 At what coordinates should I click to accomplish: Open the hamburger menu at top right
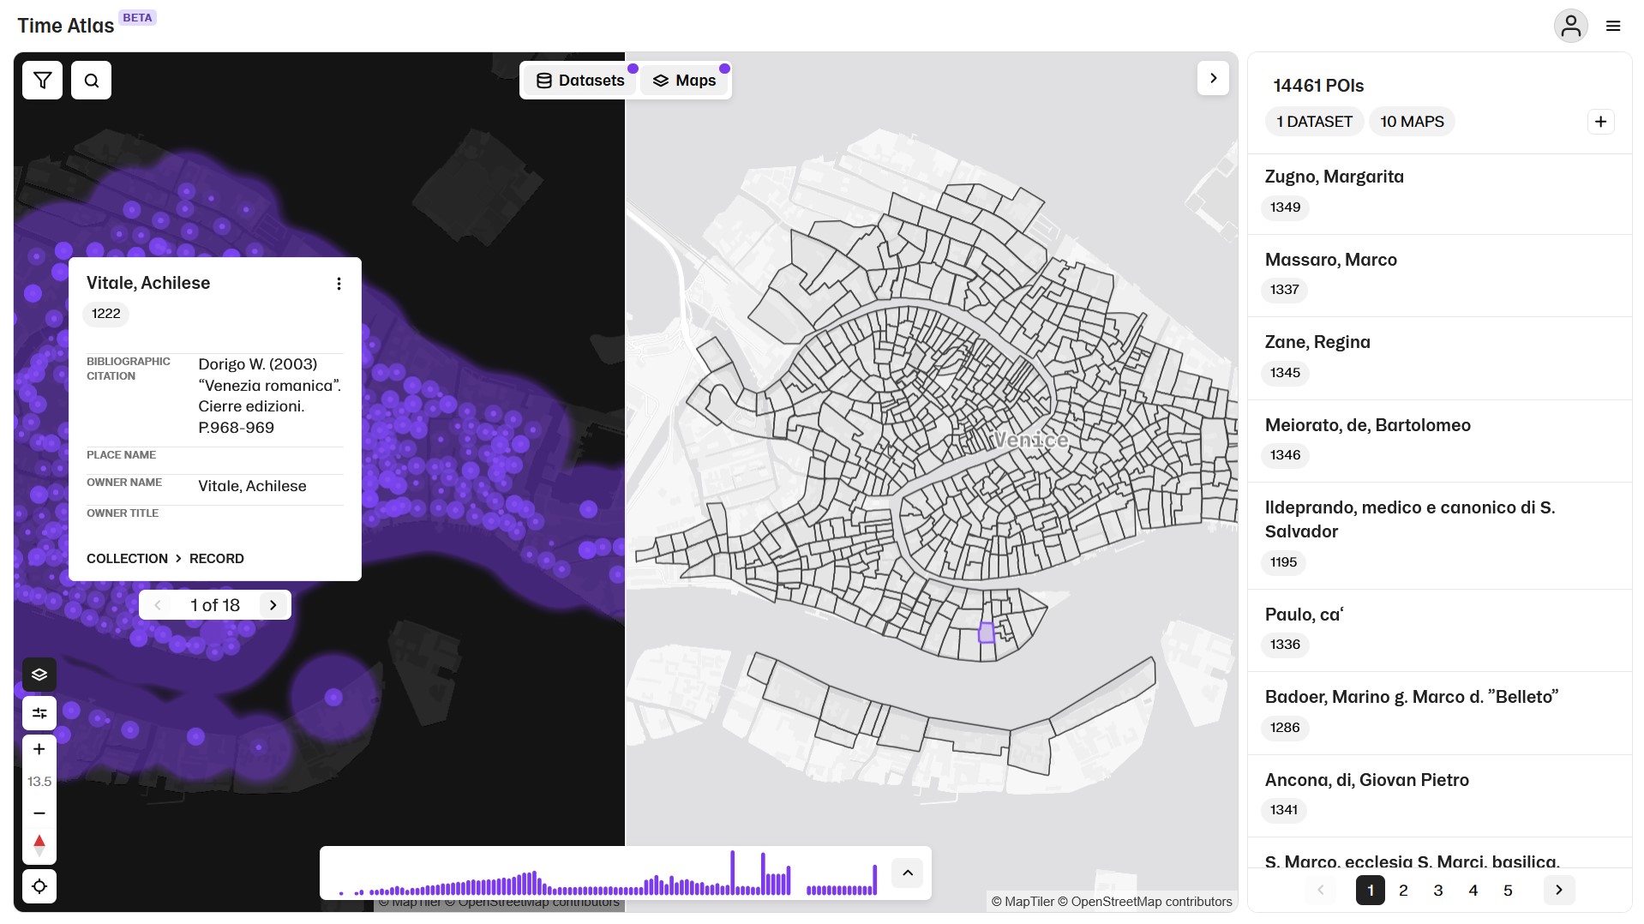(1613, 26)
